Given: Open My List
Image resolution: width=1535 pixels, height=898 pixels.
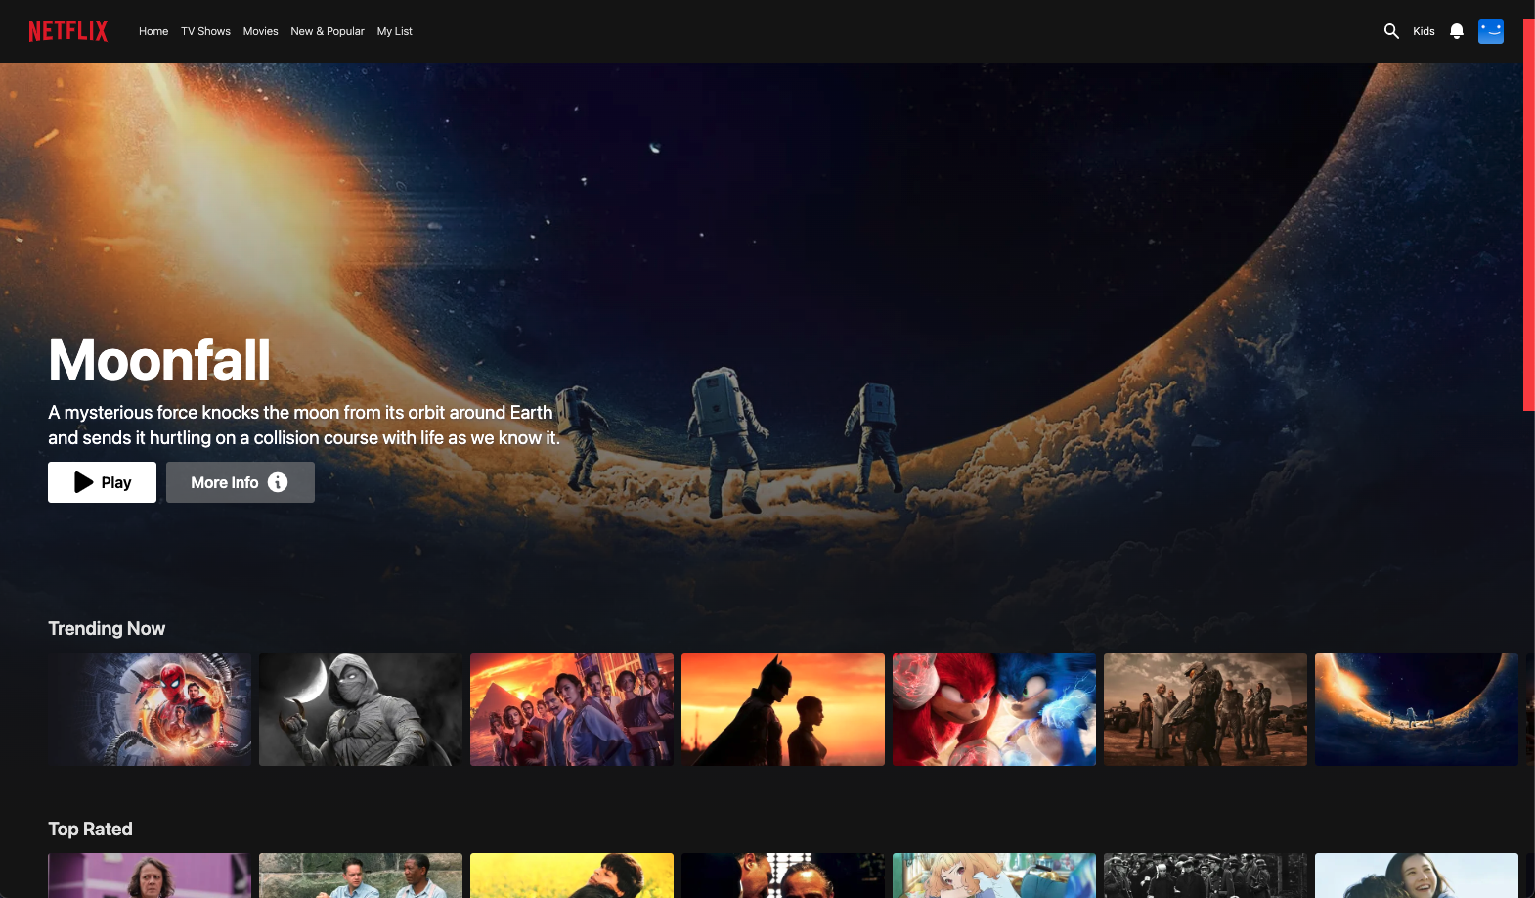Looking at the screenshot, I should pyautogui.click(x=395, y=31).
